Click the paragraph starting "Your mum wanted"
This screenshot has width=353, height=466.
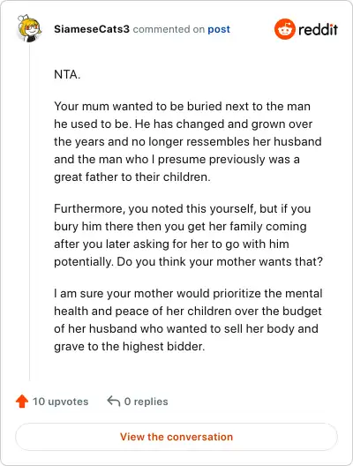(188, 141)
